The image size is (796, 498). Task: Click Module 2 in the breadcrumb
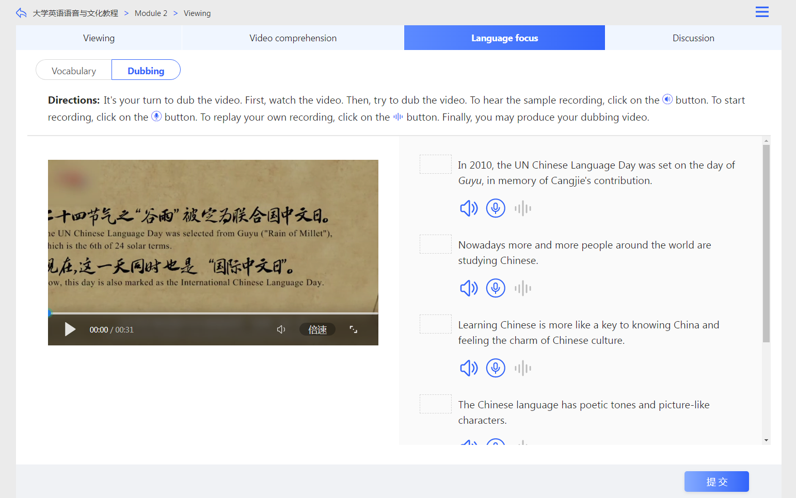[151, 13]
